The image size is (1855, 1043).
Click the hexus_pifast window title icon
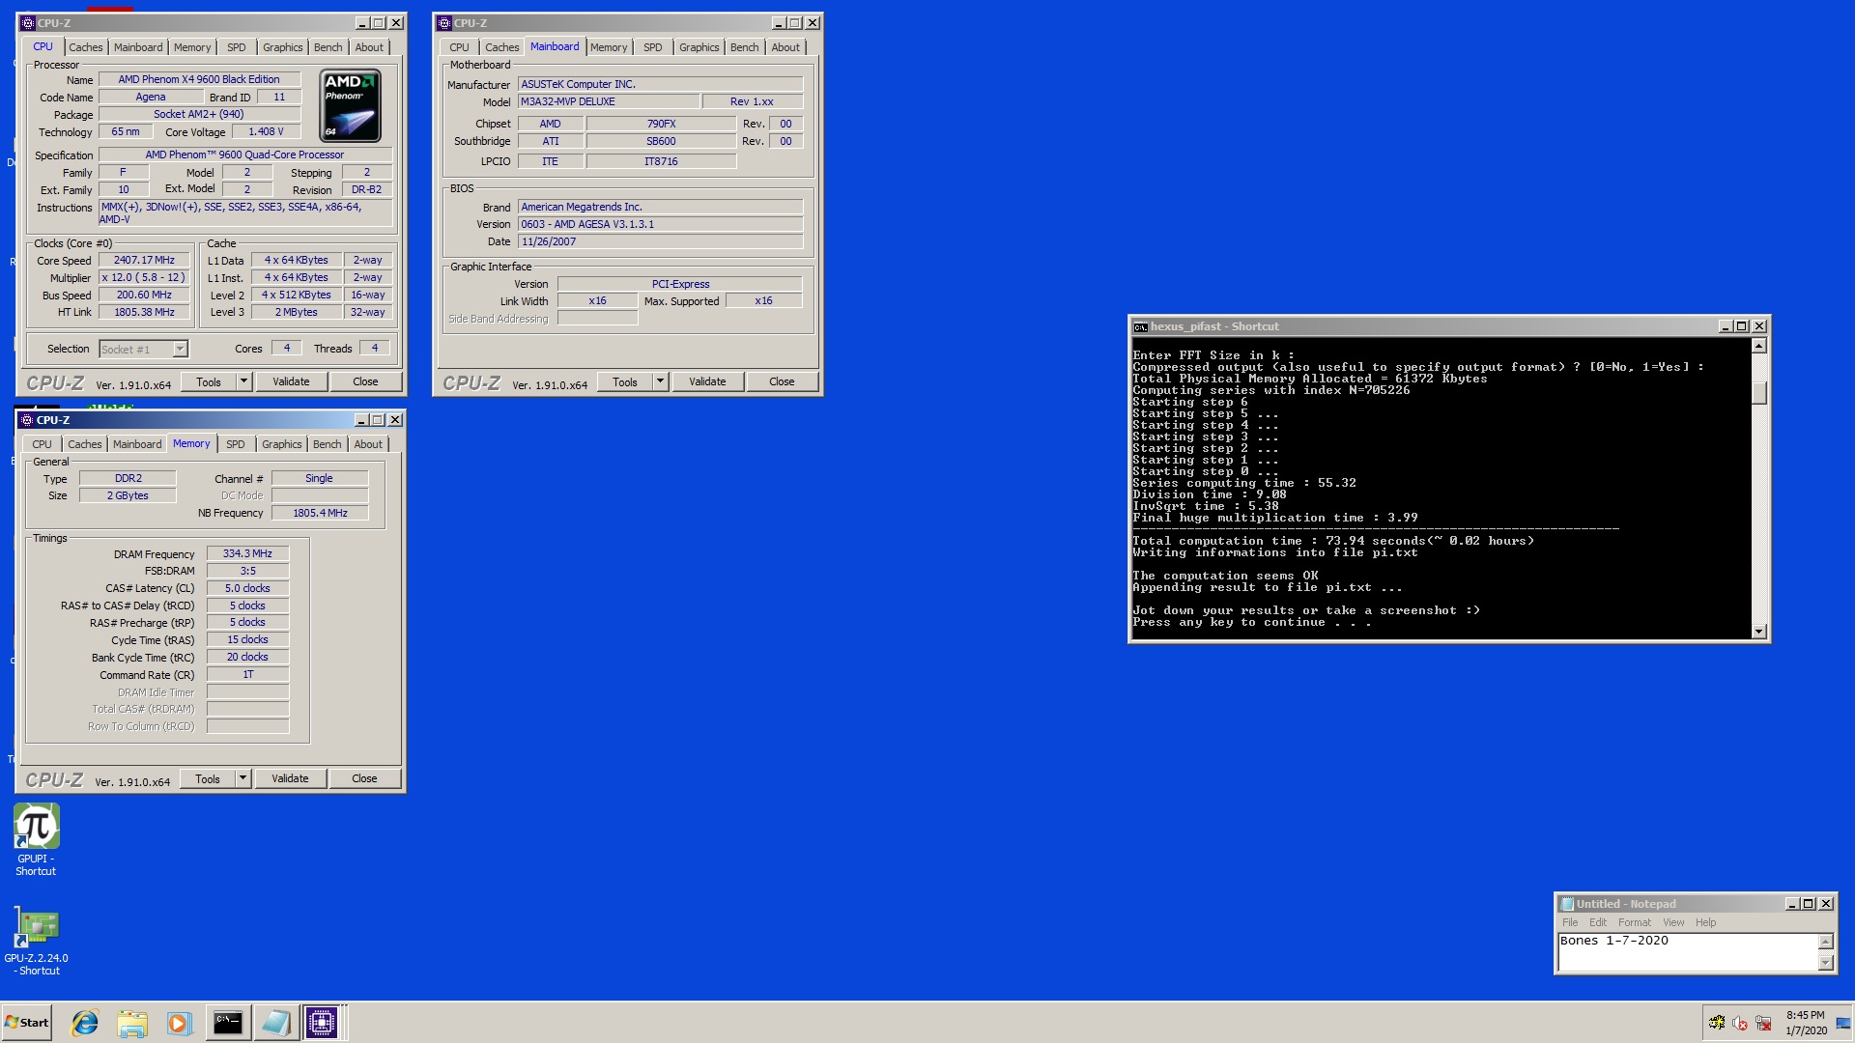[1140, 326]
